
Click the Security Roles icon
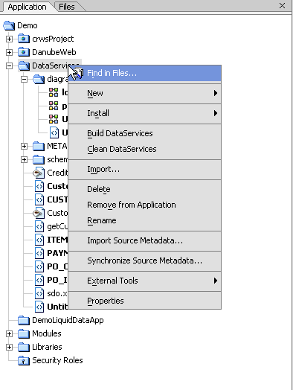pos(24,361)
